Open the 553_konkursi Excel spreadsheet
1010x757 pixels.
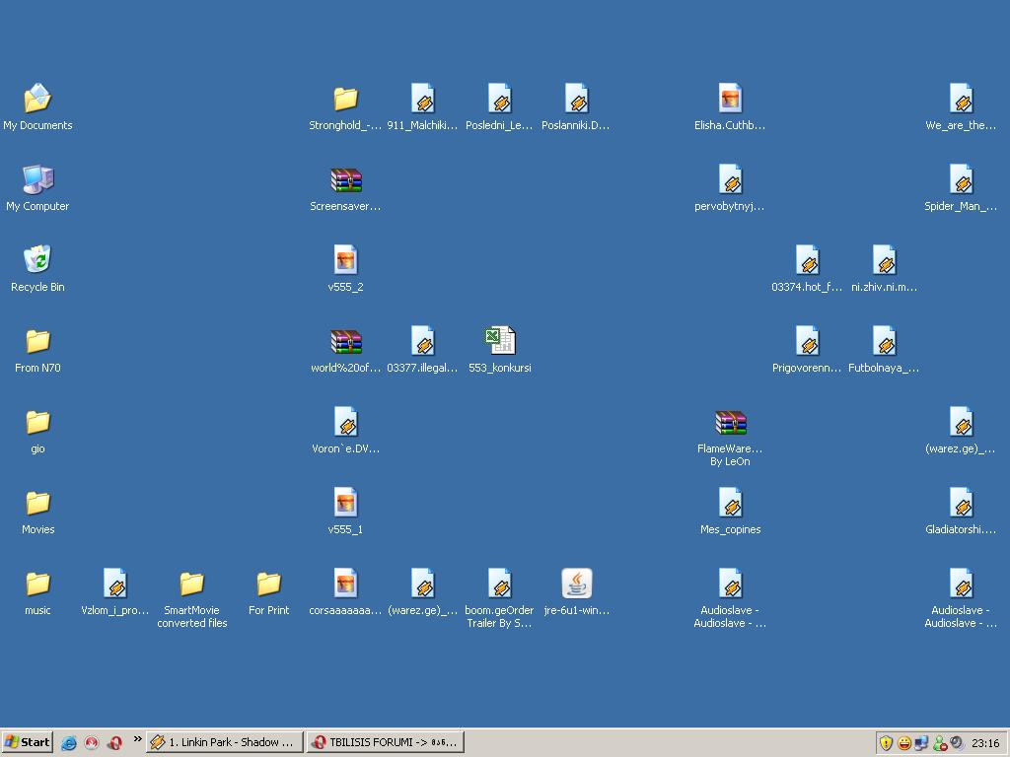[499, 339]
